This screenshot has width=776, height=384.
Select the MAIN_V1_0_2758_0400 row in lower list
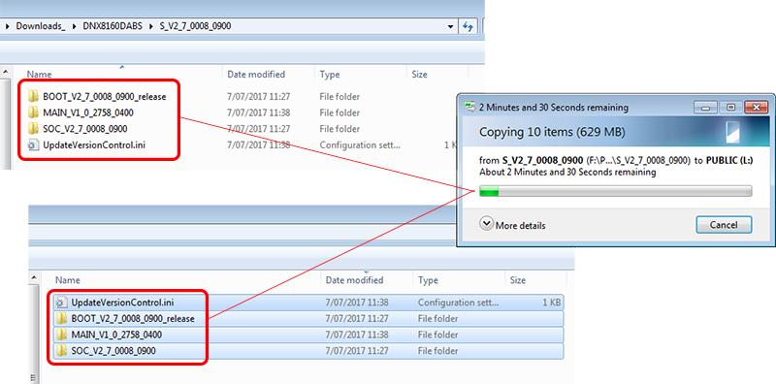(x=308, y=335)
